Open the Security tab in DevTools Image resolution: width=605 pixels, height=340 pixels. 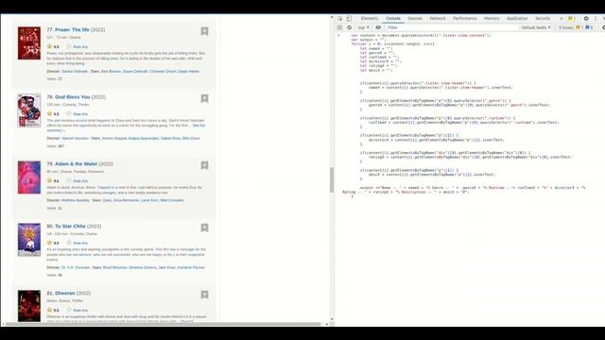click(542, 19)
